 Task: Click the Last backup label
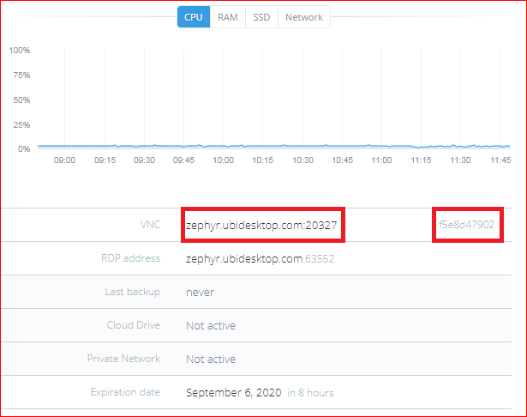click(133, 292)
